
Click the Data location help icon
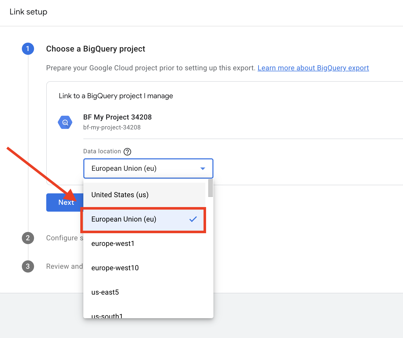click(127, 152)
